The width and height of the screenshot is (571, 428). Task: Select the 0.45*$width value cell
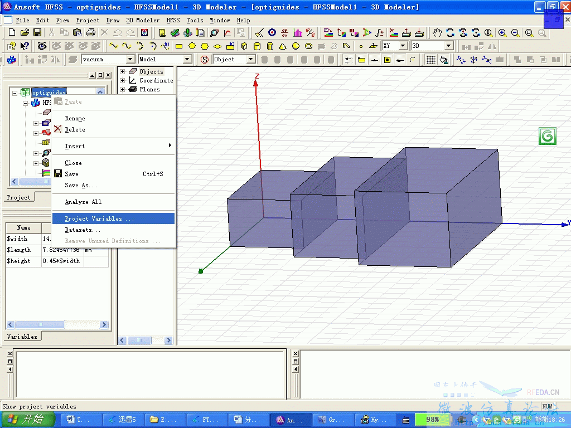62,261
